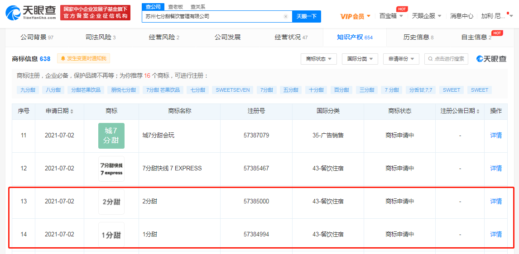Screen dimensions: 519x254
Task: Expand the 商标状态 filter dropdown
Action: (x=318, y=59)
